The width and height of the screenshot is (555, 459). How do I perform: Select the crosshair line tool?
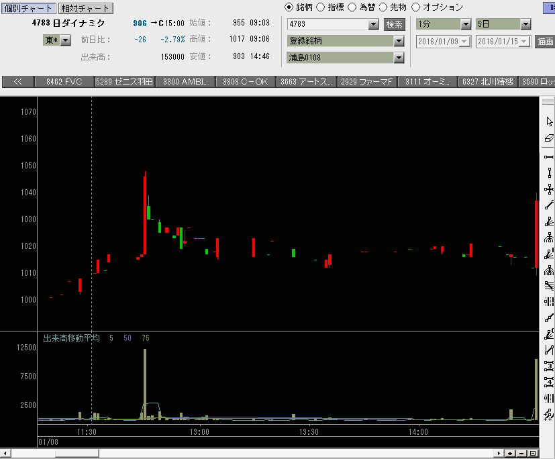click(x=549, y=189)
